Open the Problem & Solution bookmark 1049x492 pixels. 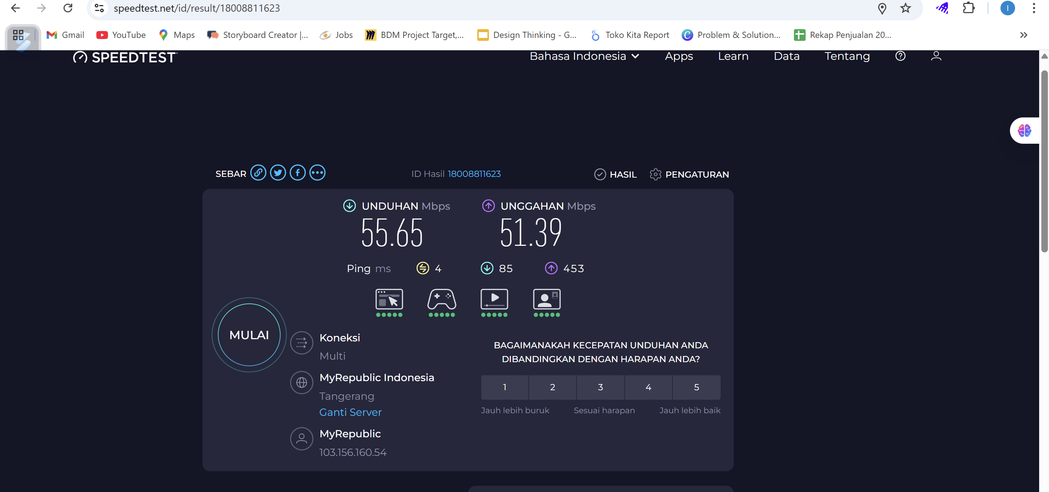(731, 35)
